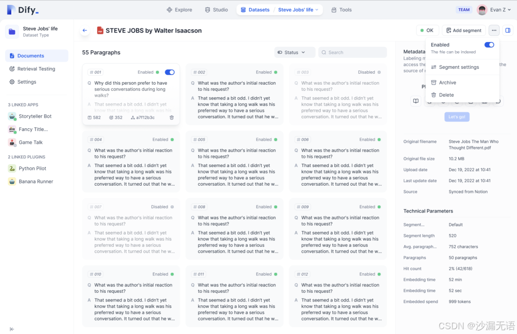517x334 pixels.
Task: Click the OK status button
Action: (427, 30)
